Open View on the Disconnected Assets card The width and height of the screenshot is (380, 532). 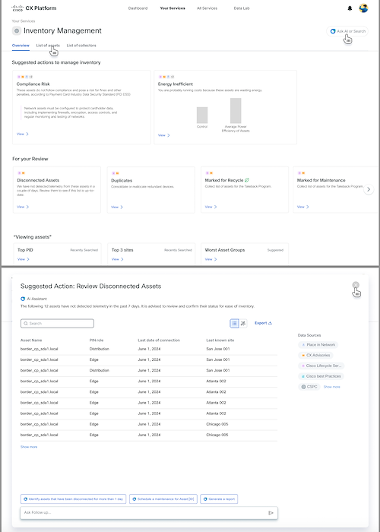point(23,207)
